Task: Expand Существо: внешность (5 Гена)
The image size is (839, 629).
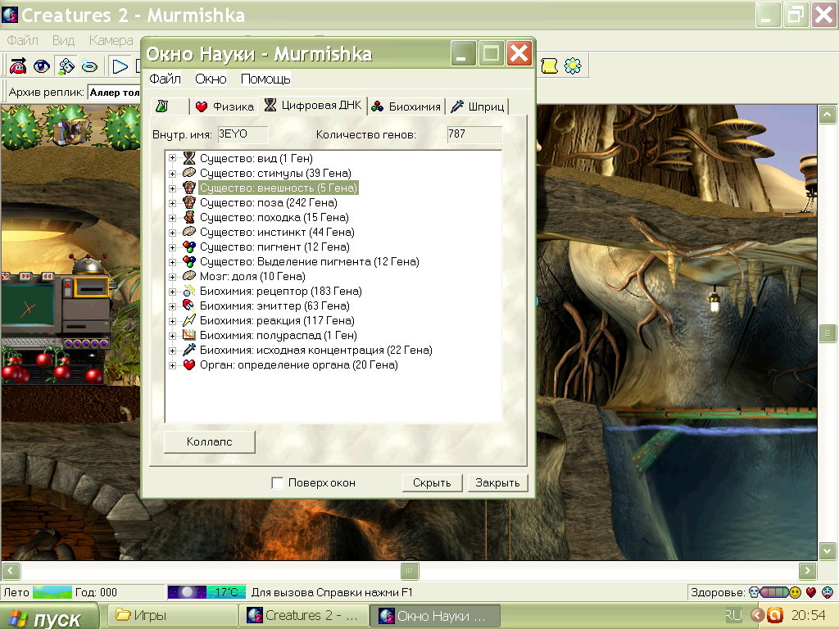Action: point(172,188)
